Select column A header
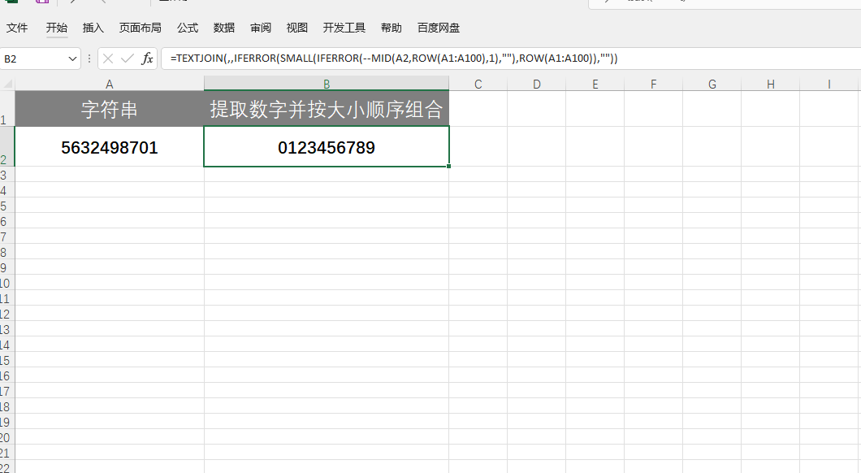This screenshot has height=473, width=861. 110,84
